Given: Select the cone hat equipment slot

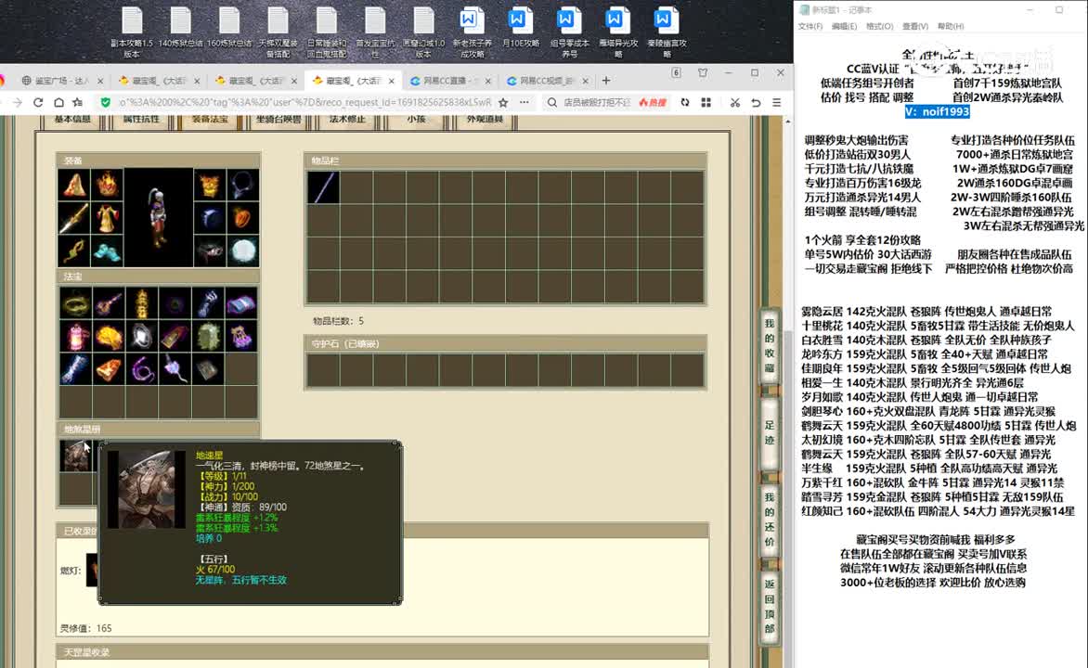Looking at the screenshot, I should (73, 185).
